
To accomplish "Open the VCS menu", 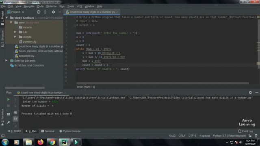I will tap(79, 6).
